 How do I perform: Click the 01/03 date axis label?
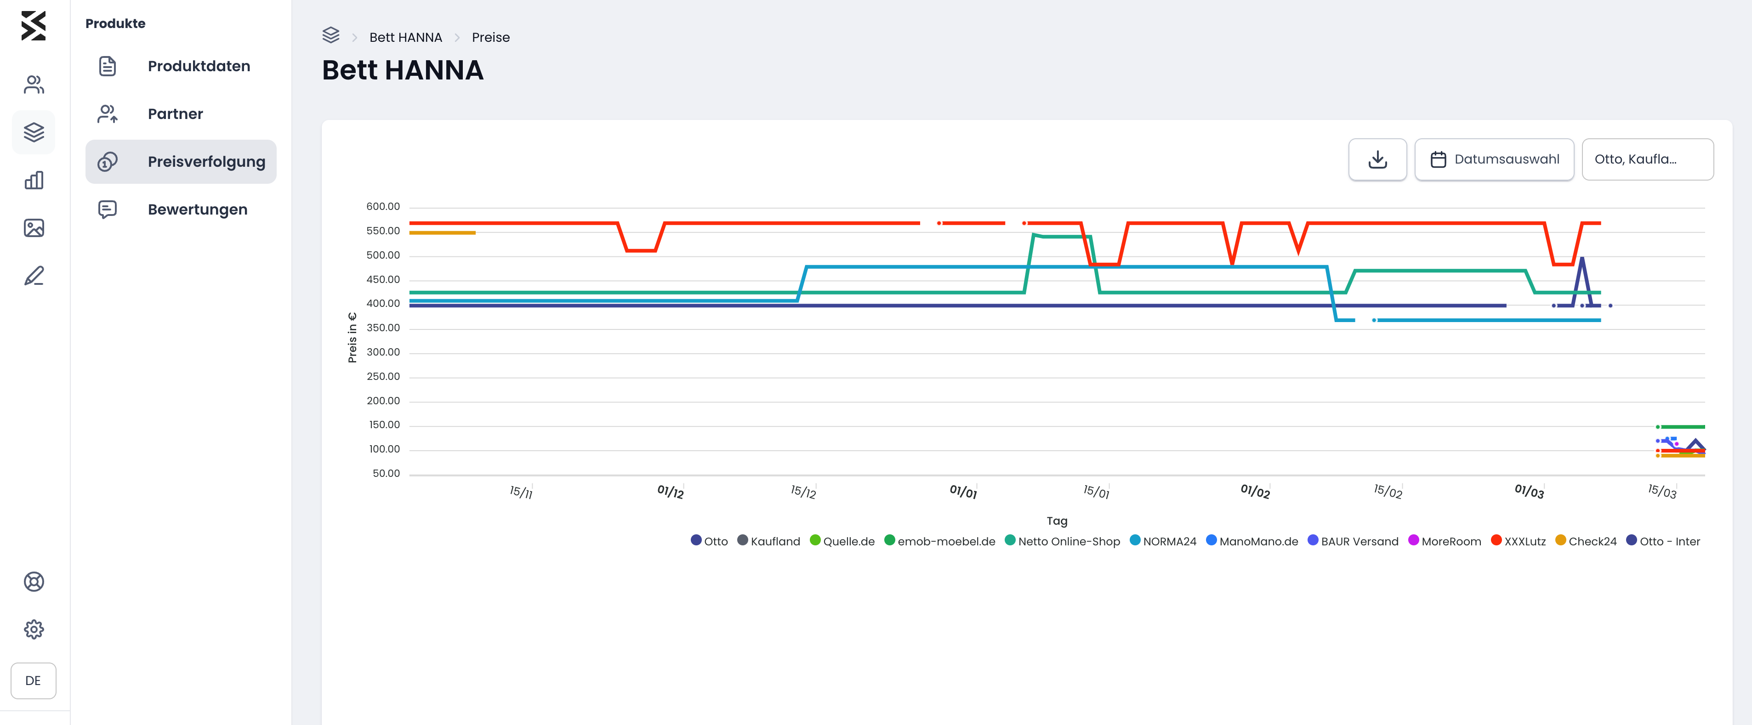pyautogui.click(x=1529, y=492)
